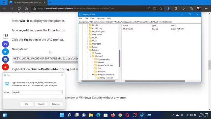Open Task View on taskbar
The width and height of the screenshot is (211, 119).
(76, 115)
